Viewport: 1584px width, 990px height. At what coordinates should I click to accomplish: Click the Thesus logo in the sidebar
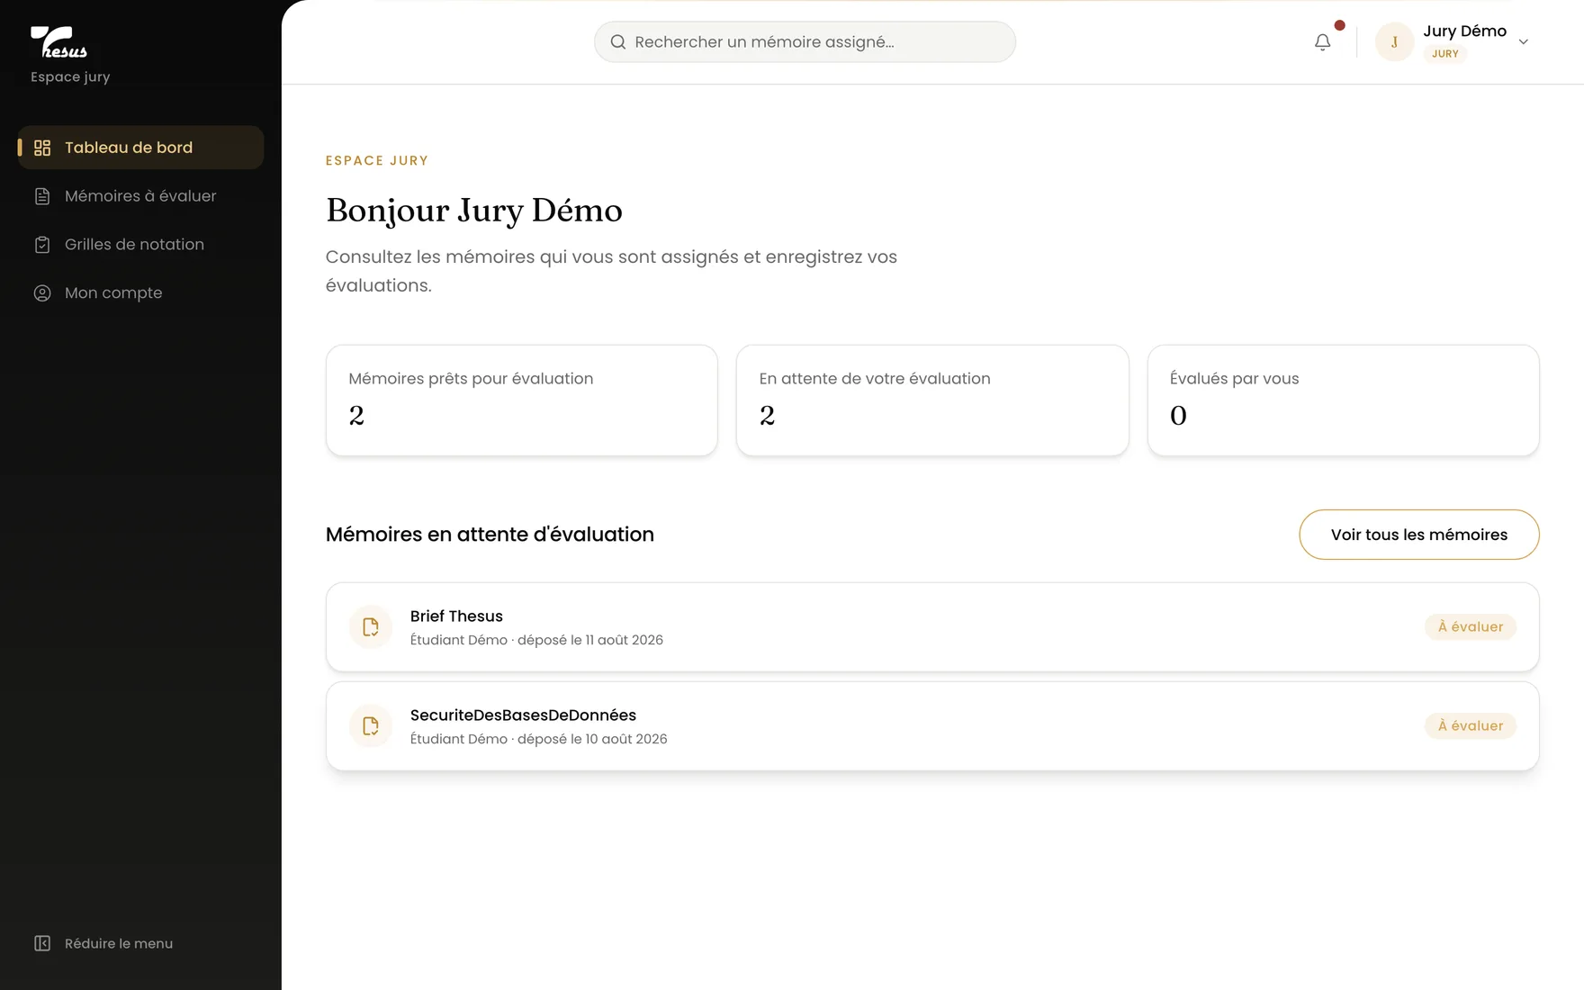[x=59, y=41]
